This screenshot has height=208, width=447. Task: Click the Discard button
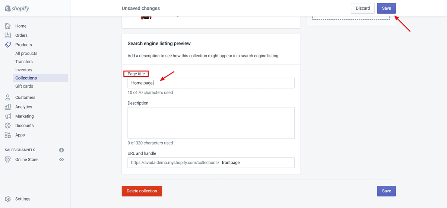[x=363, y=8]
